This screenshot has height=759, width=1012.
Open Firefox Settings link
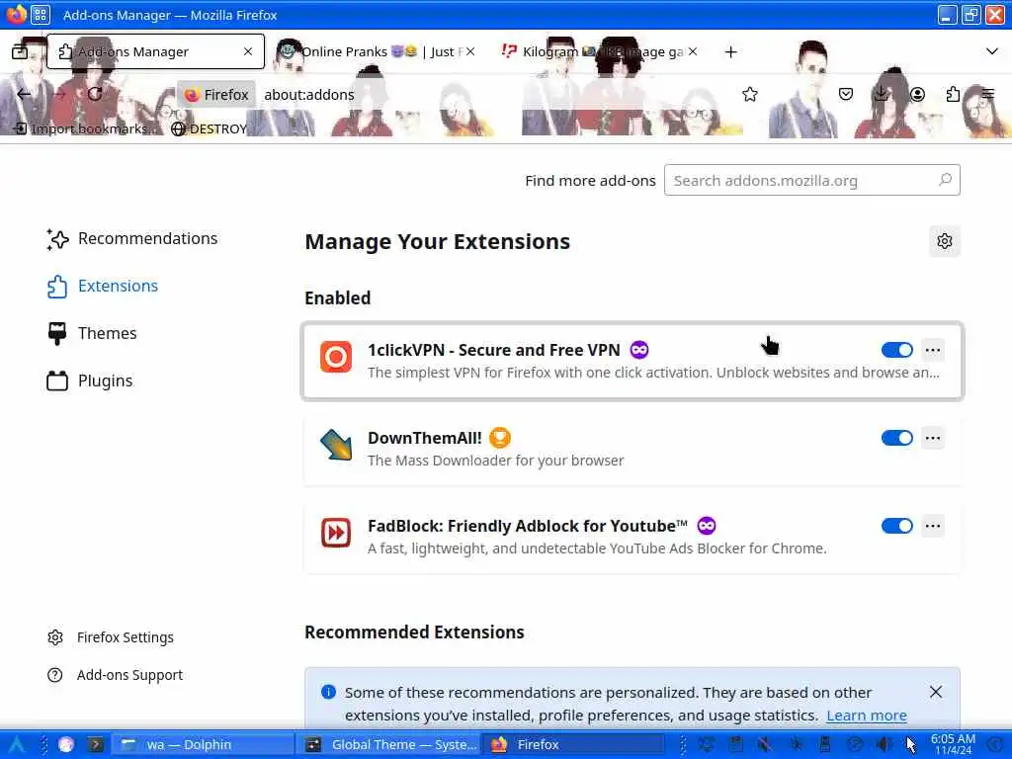coord(111,637)
